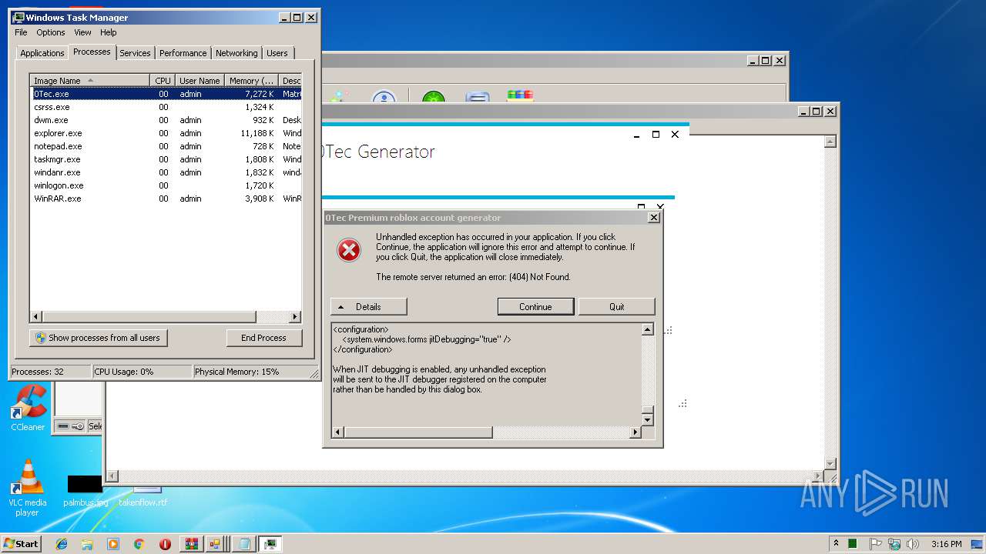Click Show processes from all users
The width and height of the screenshot is (986, 554).
pos(99,338)
